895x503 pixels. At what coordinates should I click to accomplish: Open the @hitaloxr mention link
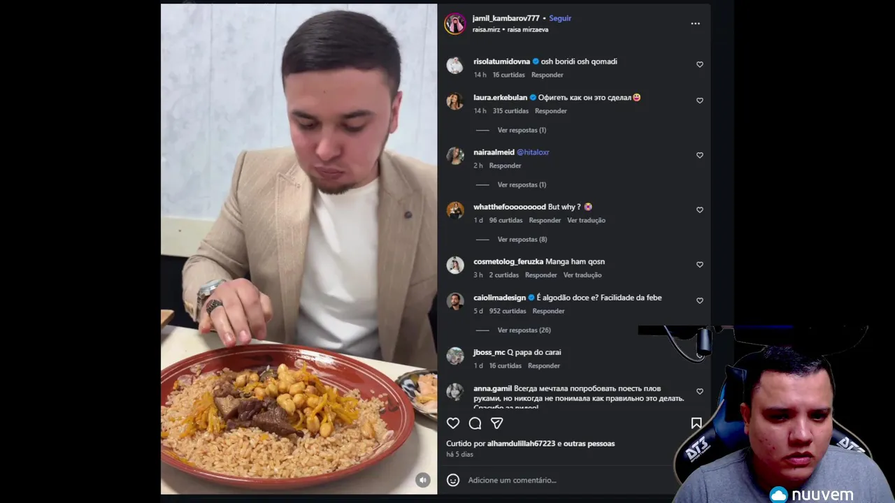(x=533, y=152)
